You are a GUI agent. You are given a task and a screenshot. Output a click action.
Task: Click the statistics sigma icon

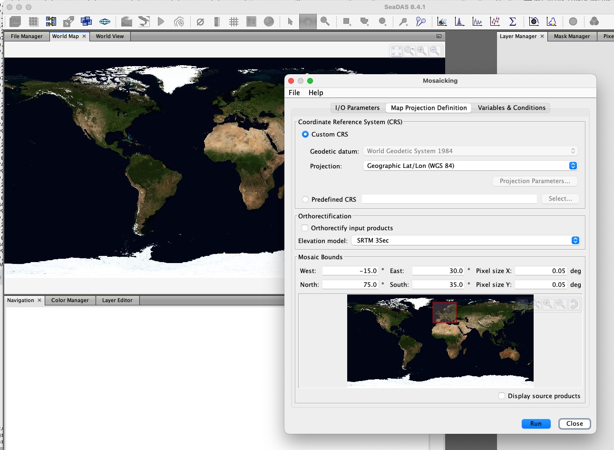point(512,21)
